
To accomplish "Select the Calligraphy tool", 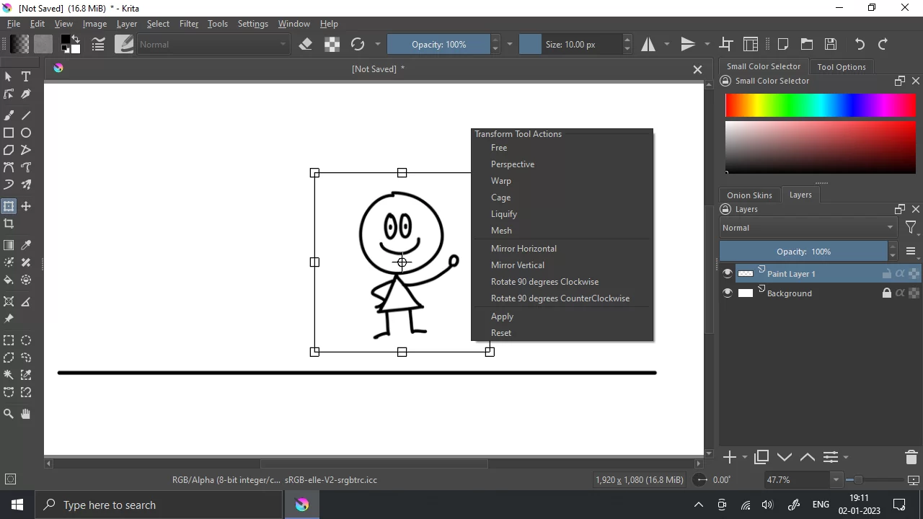I will coord(26,94).
